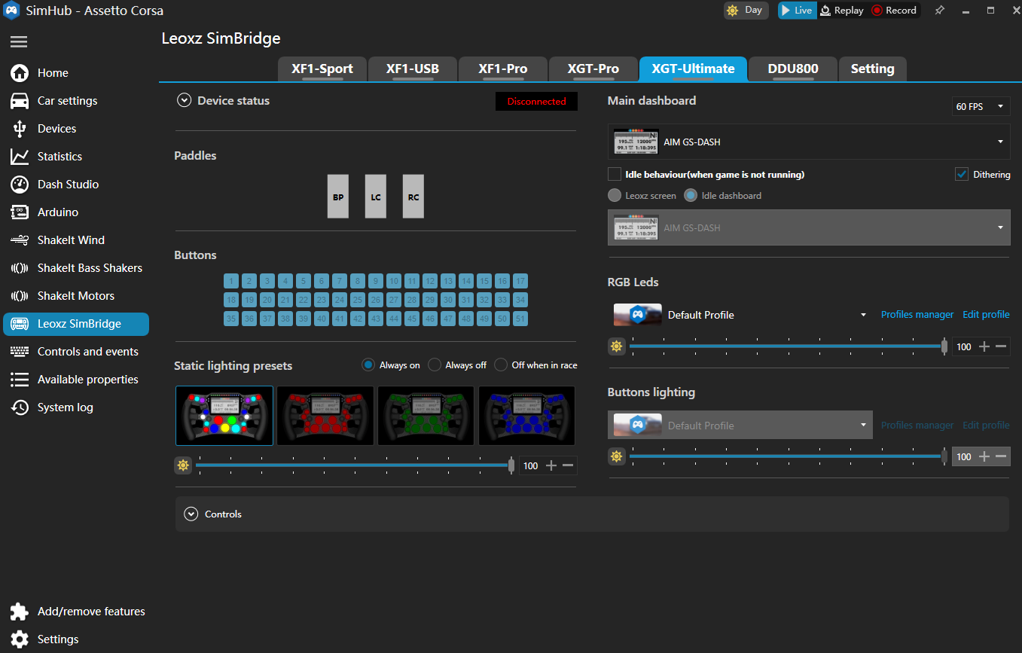Click the RC paddle indicator
The width and height of the screenshot is (1022, 653).
[413, 197]
